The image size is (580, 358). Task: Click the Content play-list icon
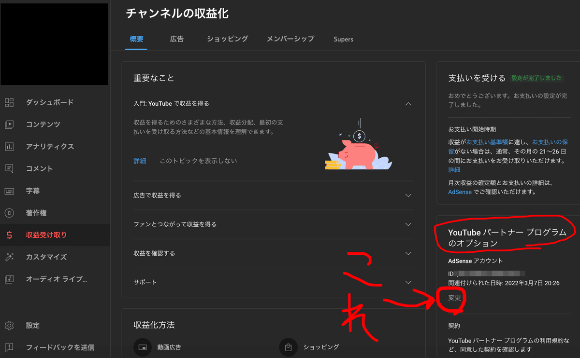click(x=9, y=124)
